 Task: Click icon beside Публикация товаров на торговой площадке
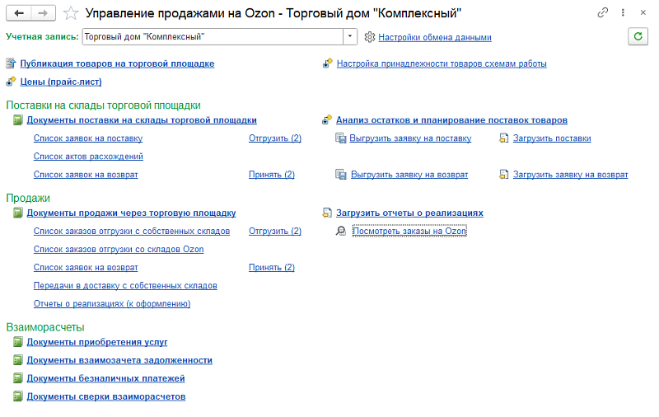click(11, 63)
